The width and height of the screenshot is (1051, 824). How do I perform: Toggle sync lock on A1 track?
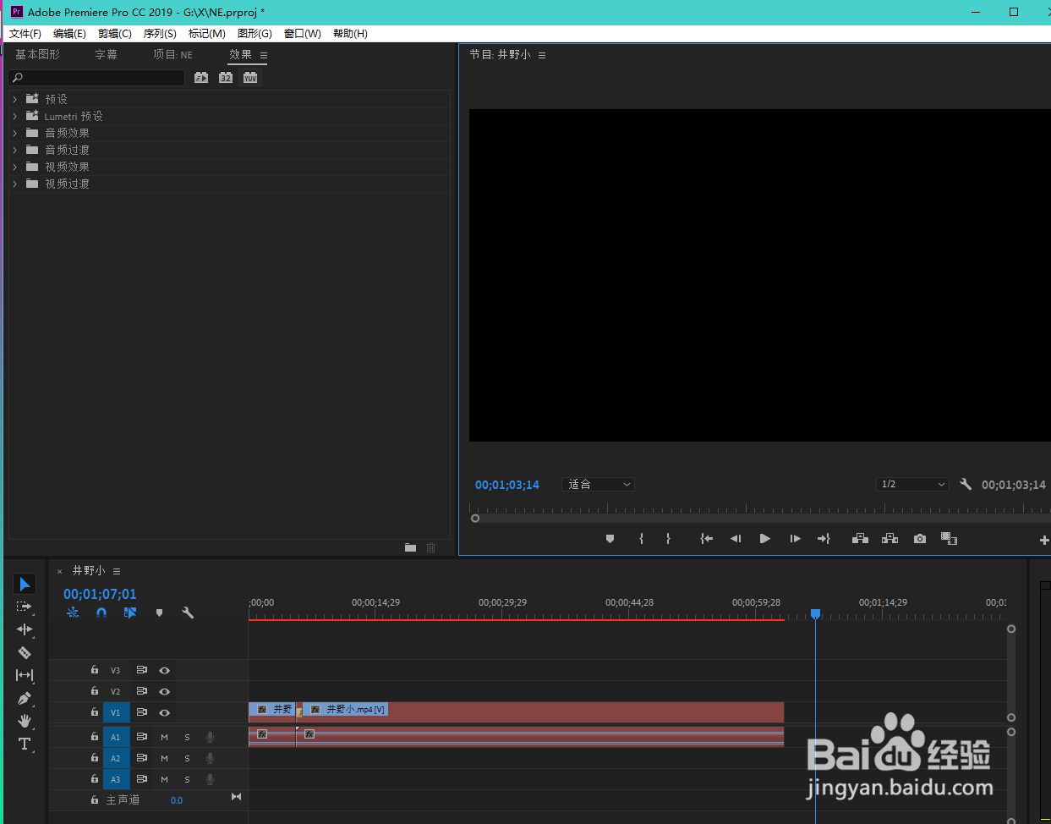142,737
